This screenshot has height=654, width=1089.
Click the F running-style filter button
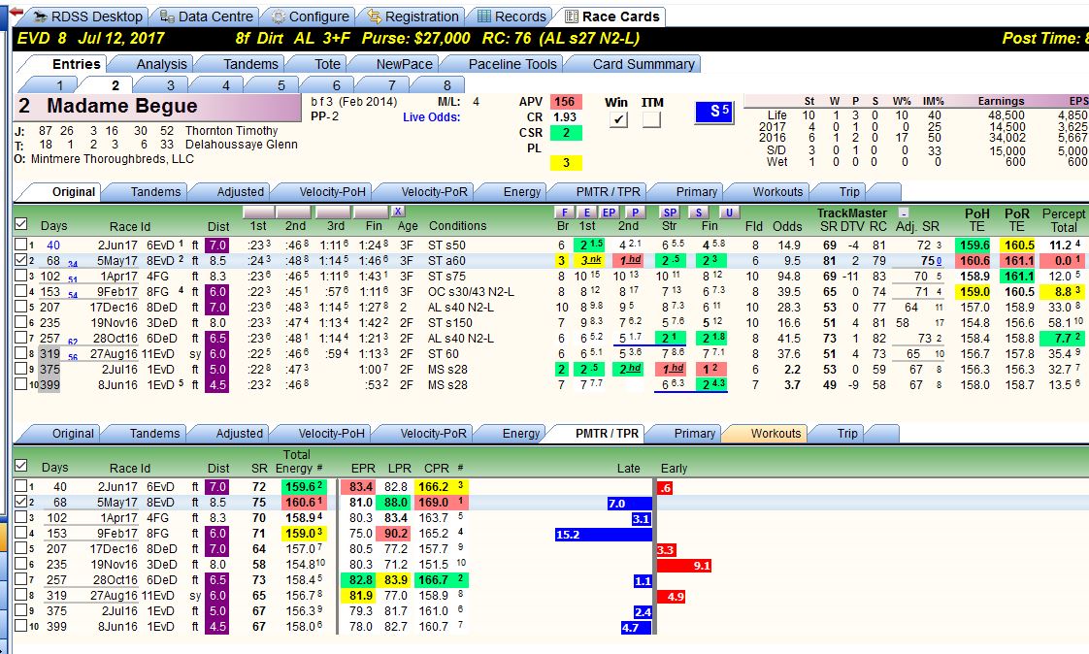(x=564, y=213)
